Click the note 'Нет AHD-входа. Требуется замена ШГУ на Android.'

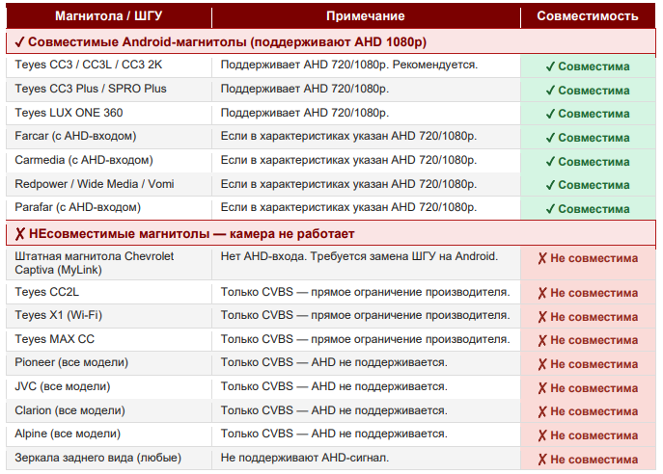click(x=359, y=256)
